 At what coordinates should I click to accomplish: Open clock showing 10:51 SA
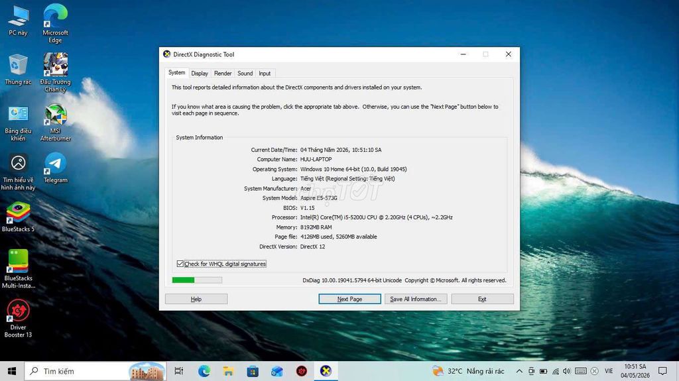tap(635, 371)
